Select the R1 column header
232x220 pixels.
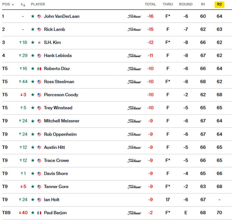point(203,4)
